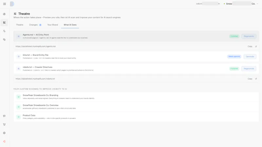Click the robots.txt row icon
Image resolution: width=262 pixels, height=147 pixels.
point(19,69)
